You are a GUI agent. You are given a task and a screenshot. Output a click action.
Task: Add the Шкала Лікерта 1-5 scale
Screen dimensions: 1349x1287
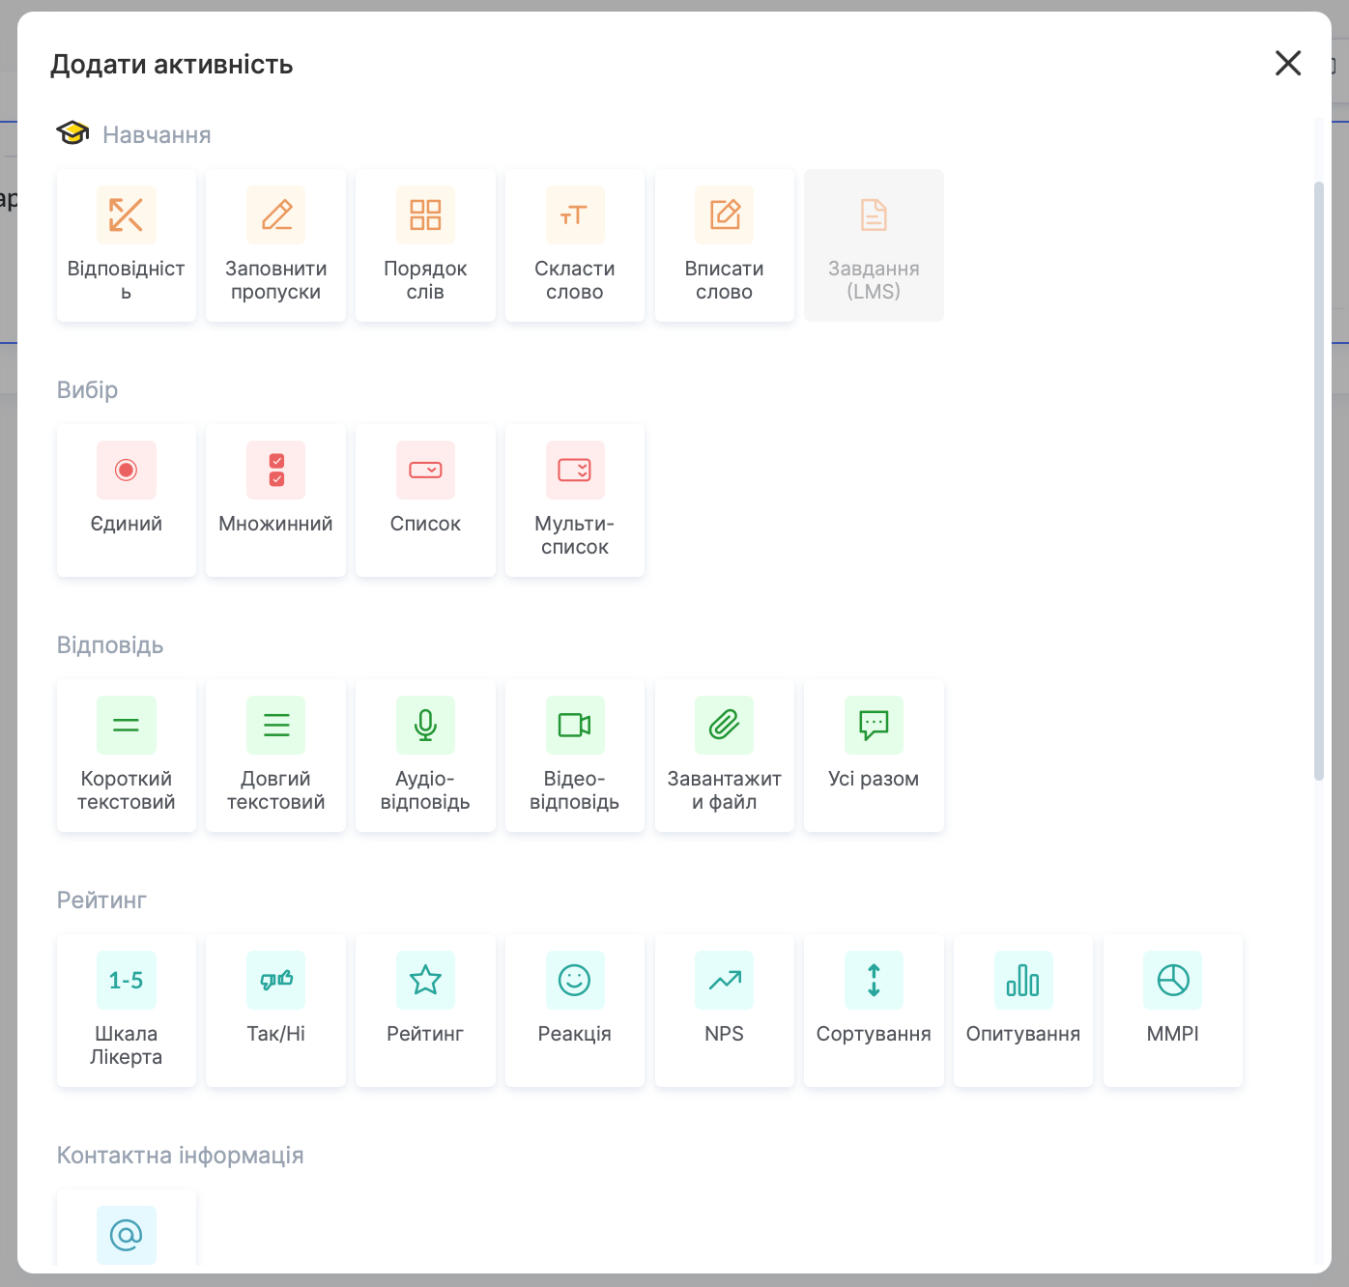[126, 1010]
